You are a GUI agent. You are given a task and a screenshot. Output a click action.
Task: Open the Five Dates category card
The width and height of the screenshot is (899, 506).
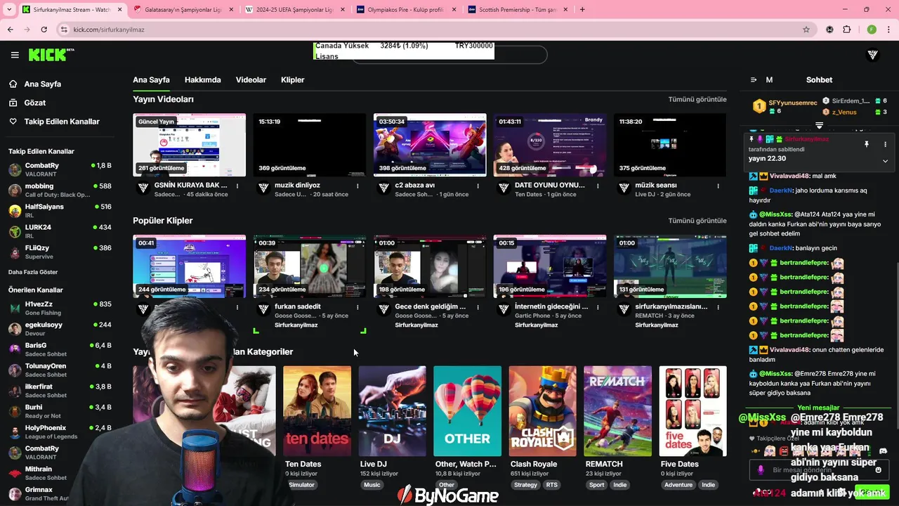coord(693,411)
